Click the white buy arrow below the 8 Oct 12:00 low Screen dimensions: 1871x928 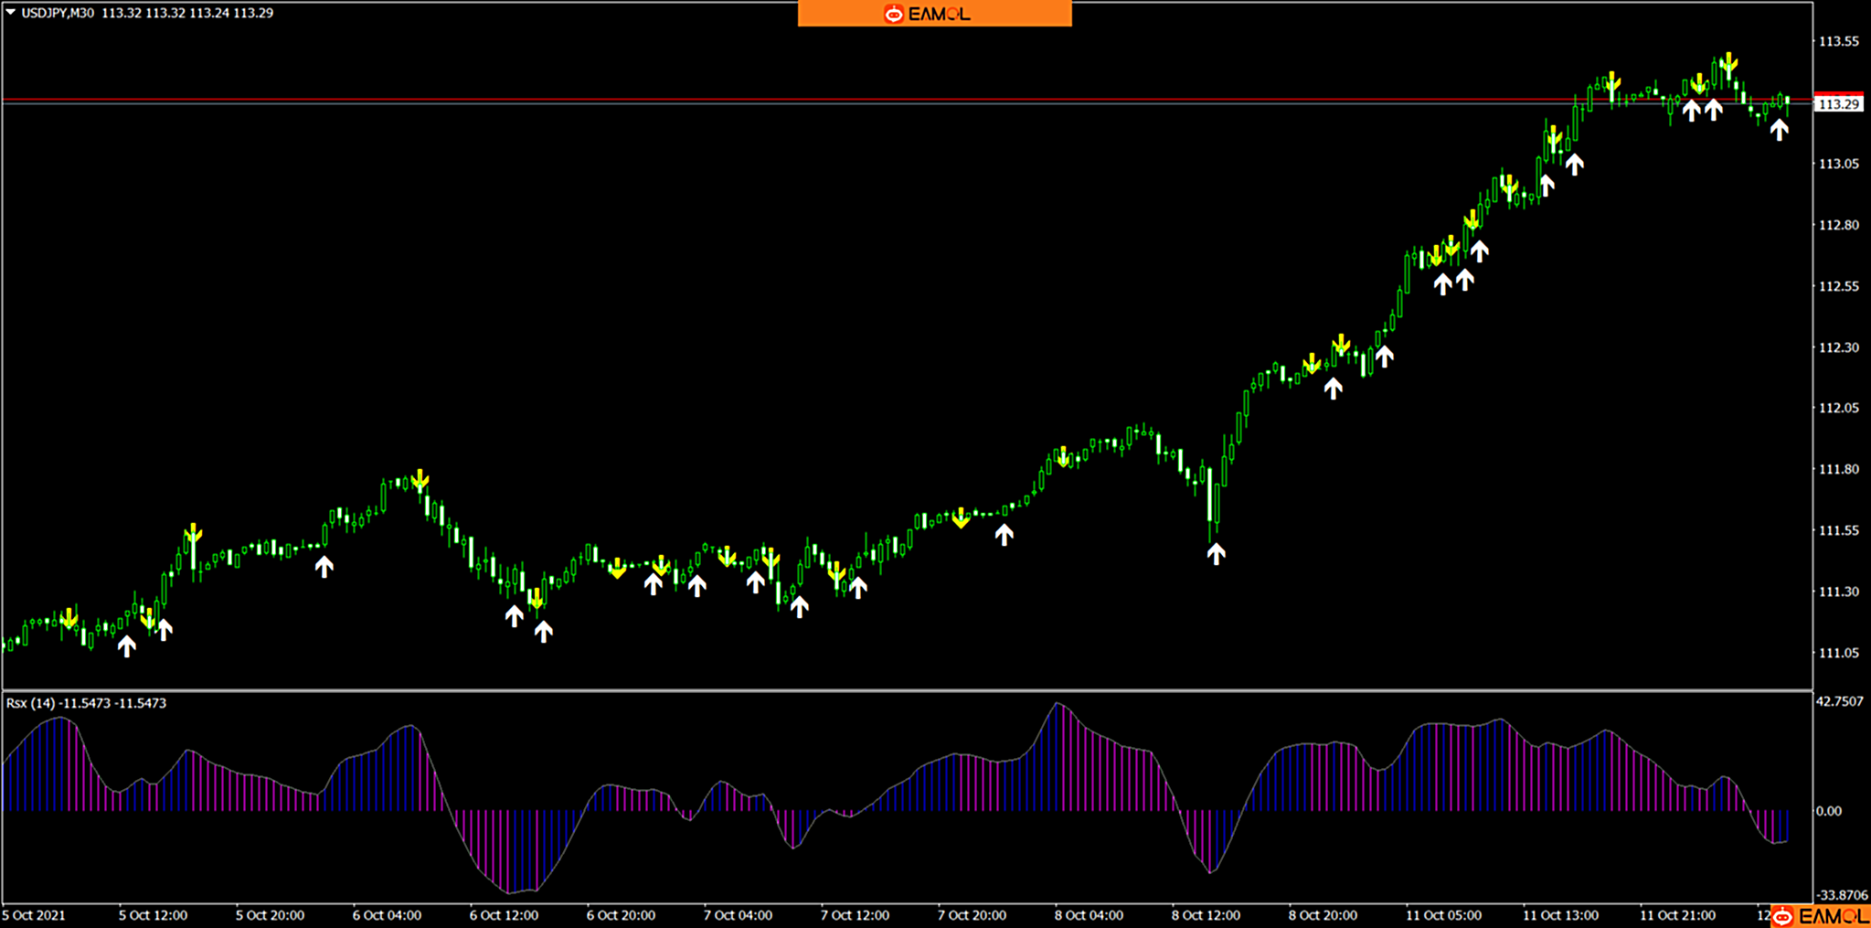click(1216, 553)
